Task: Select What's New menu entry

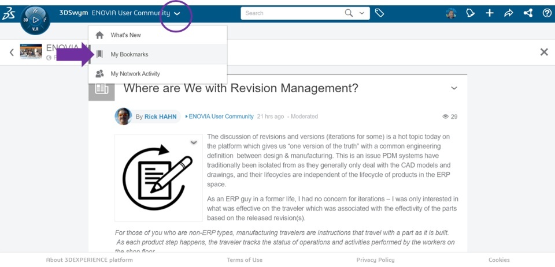Action: [157, 35]
